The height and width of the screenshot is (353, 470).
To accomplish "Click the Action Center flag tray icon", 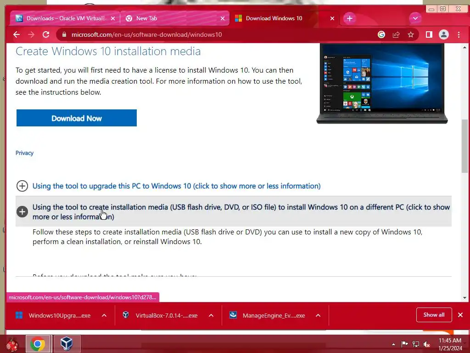I will (404, 344).
